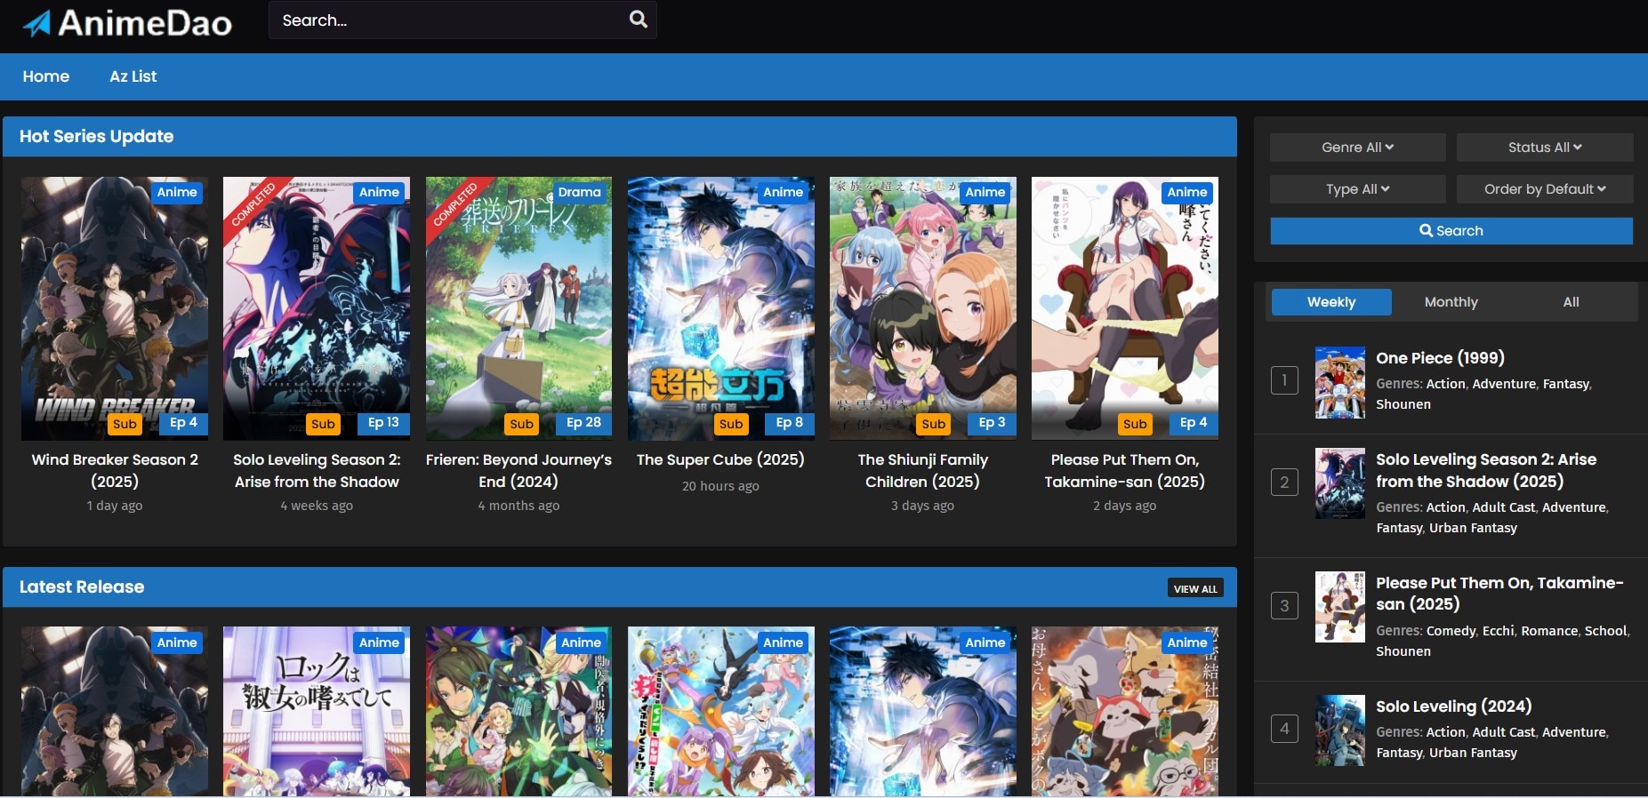Screen dimensions: 1648x798
Task: Click the Romance genre under Takamine-san ranking
Action: tap(1549, 631)
